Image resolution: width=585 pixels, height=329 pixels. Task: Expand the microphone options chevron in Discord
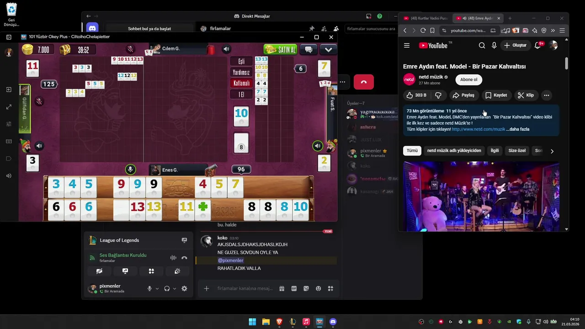pos(157,288)
